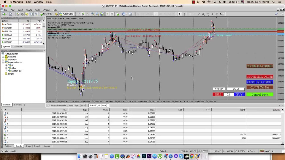Select the text A tool
285x160 pixels.
212,14
